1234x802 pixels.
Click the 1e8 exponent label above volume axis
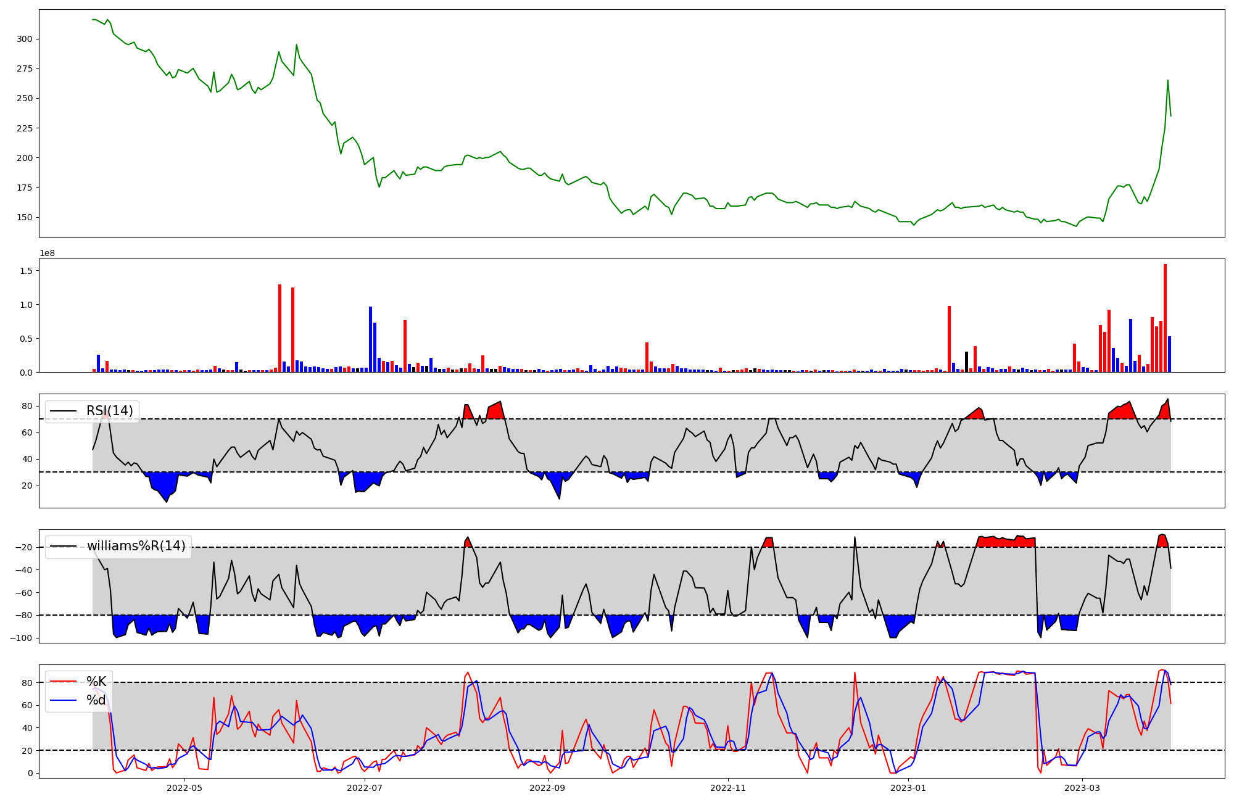coord(48,254)
